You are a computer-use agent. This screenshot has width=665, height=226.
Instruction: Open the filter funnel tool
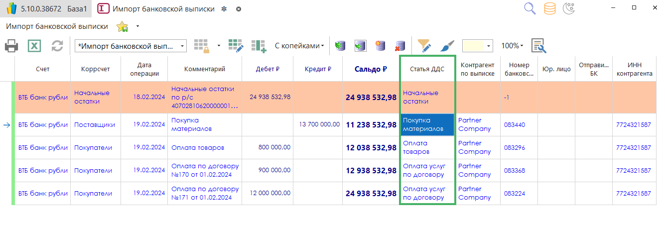tap(424, 46)
